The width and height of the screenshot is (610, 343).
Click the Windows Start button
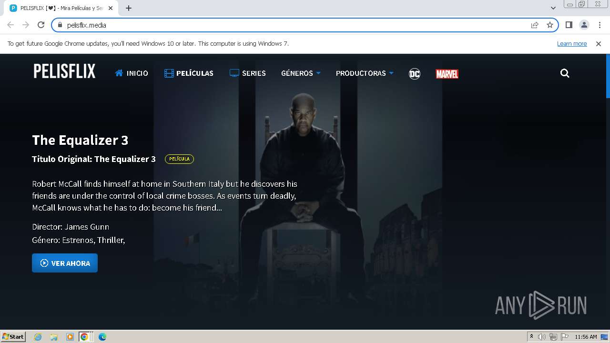(13, 337)
